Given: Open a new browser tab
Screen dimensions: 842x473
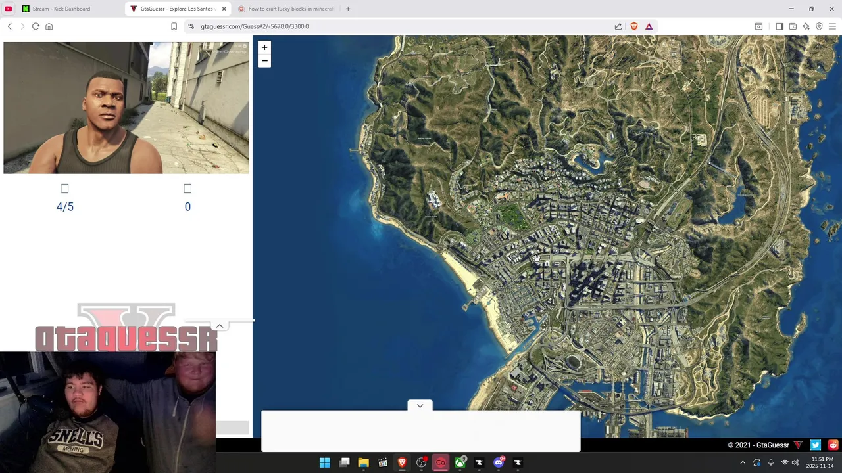Looking at the screenshot, I should tap(348, 9).
